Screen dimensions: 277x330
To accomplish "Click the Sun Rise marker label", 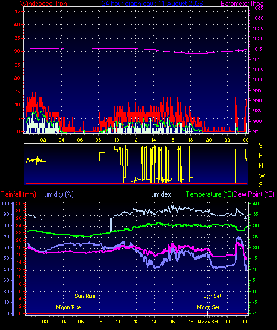I will point(85,296).
